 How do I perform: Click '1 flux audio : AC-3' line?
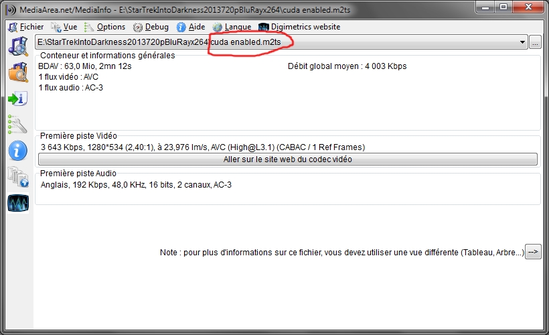coord(71,88)
